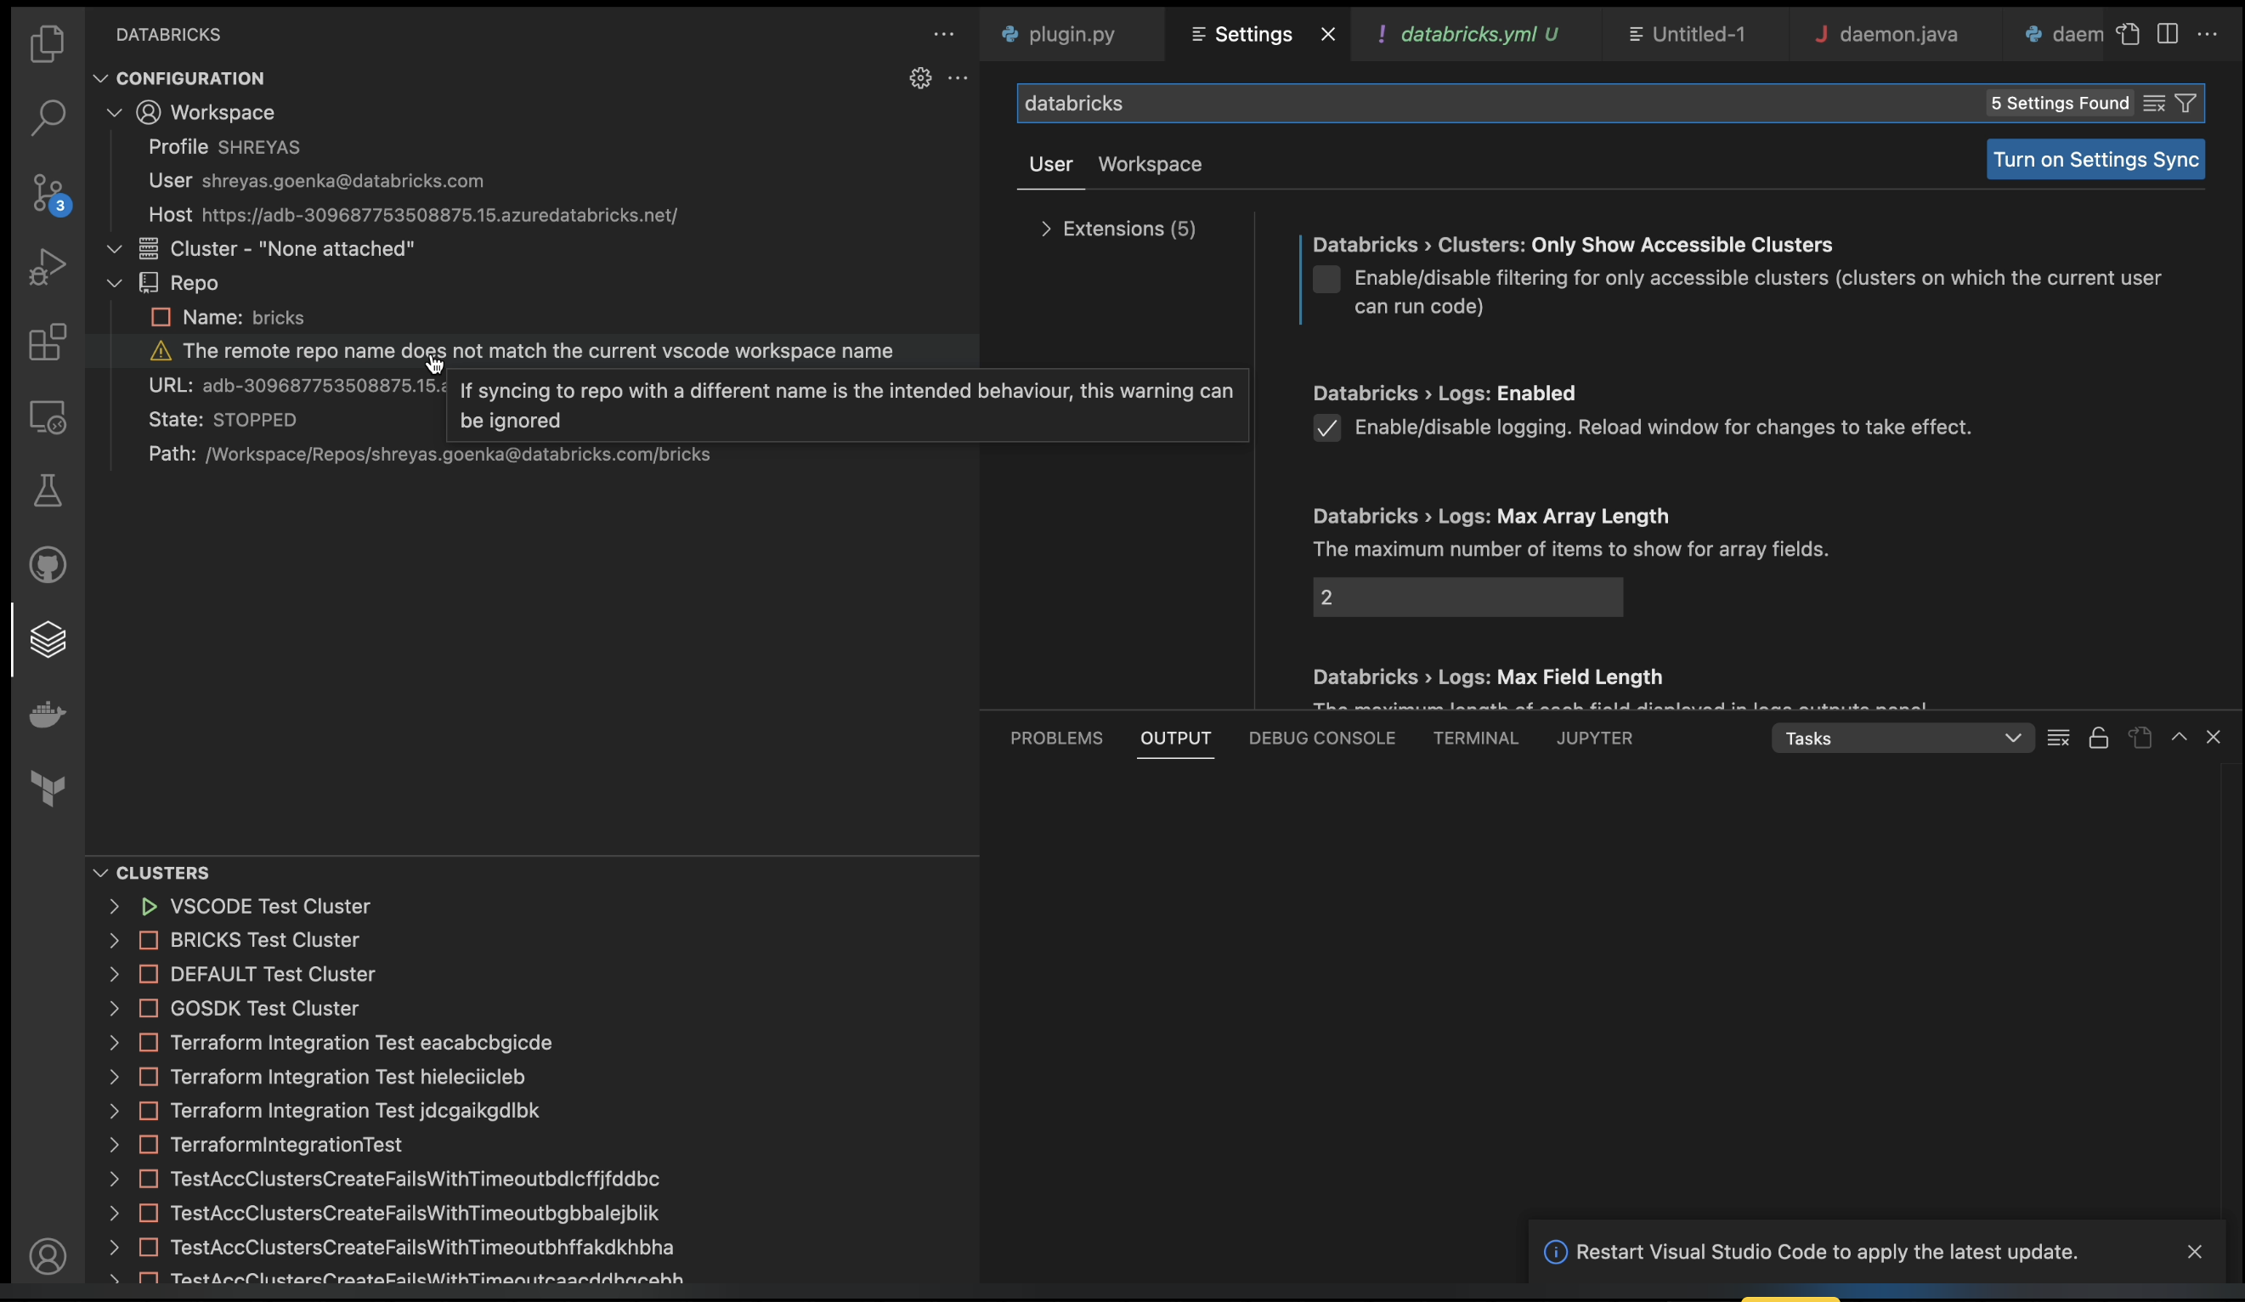Image resolution: width=2245 pixels, height=1302 pixels.
Task: Dismiss the restart update notification
Action: click(2194, 1252)
